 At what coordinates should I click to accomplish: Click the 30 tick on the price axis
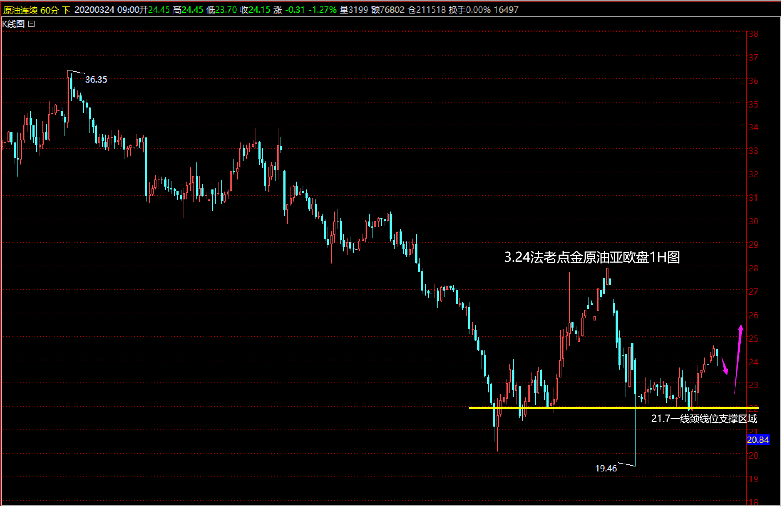tap(754, 221)
